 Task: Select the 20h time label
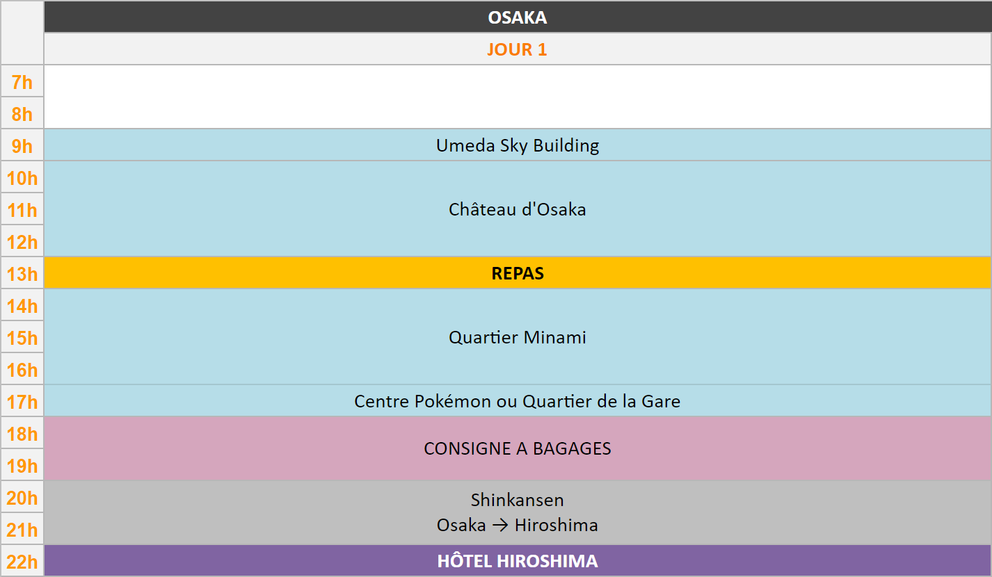(x=22, y=498)
